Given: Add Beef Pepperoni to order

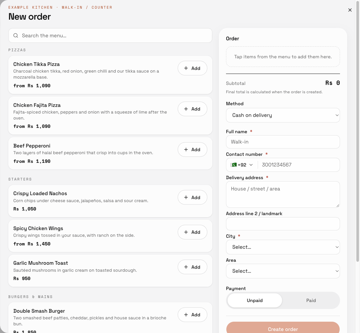Looking at the screenshot, I should pos(192,150).
